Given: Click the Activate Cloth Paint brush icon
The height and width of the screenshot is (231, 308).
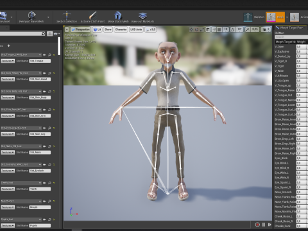Looking at the screenshot, I should [92, 15].
